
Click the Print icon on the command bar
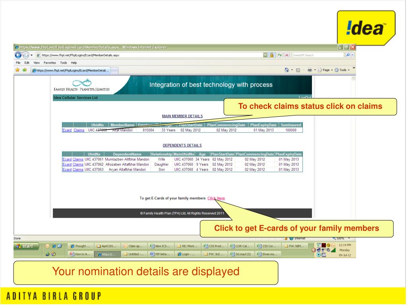[310, 70]
